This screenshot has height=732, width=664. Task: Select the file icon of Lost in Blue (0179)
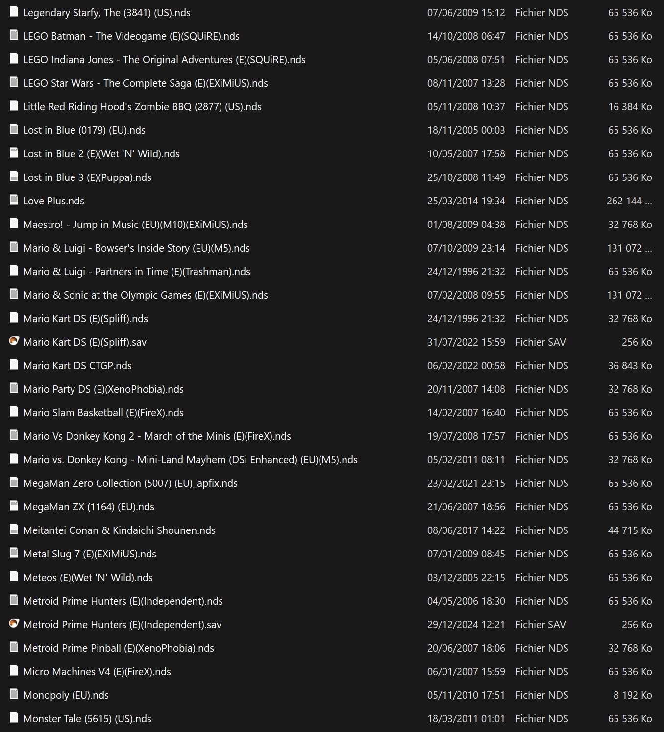[x=14, y=129]
